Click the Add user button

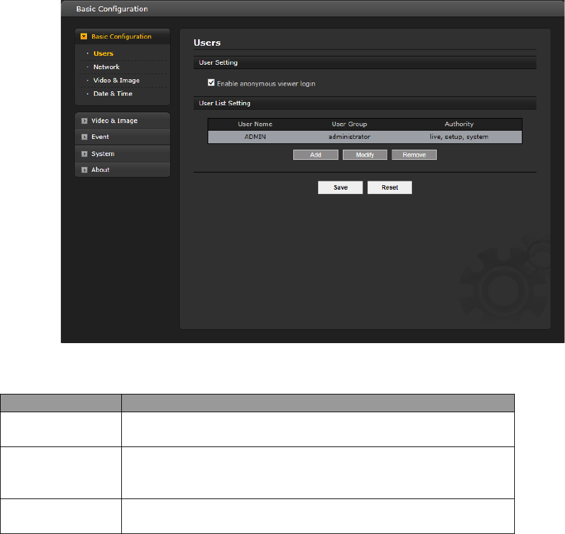[x=316, y=155]
